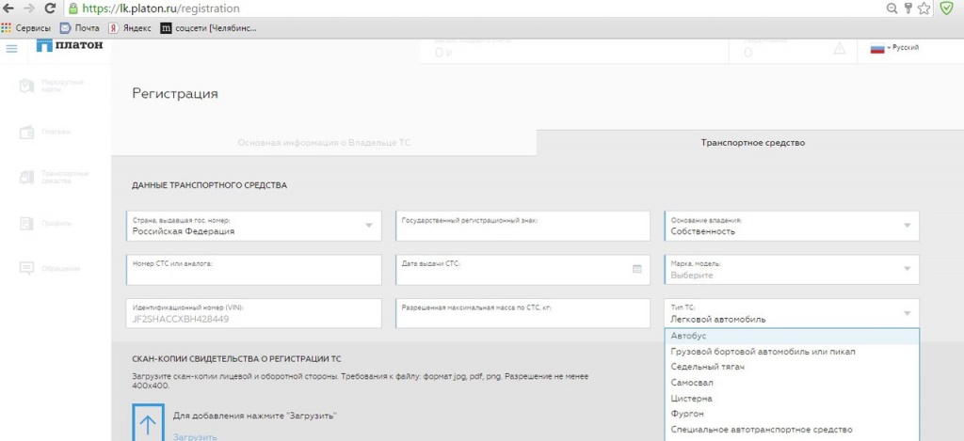Go to Основная информация о Владельце ТС tab
The image size is (964, 441).
point(324,143)
